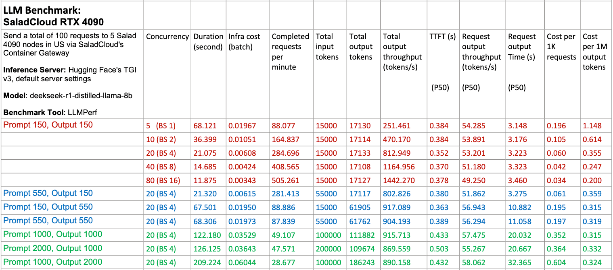Screen dimensions: 613x270
Task: Click the 'Total output throughput (tokens/s)' header
Action: [402, 52]
